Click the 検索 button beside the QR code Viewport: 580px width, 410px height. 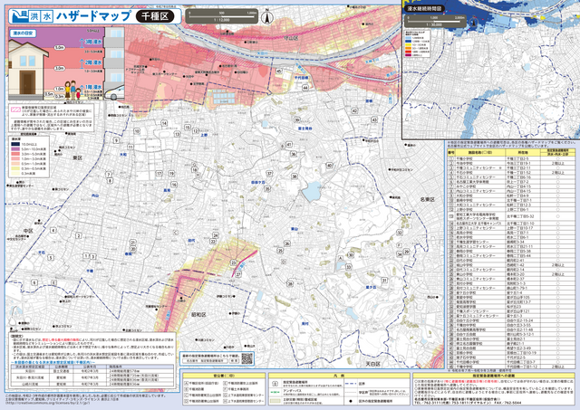coord(234,360)
